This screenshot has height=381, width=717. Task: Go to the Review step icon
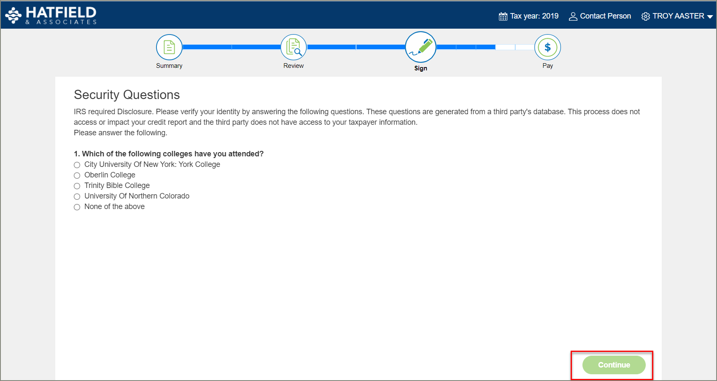pyautogui.click(x=294, y=47)
